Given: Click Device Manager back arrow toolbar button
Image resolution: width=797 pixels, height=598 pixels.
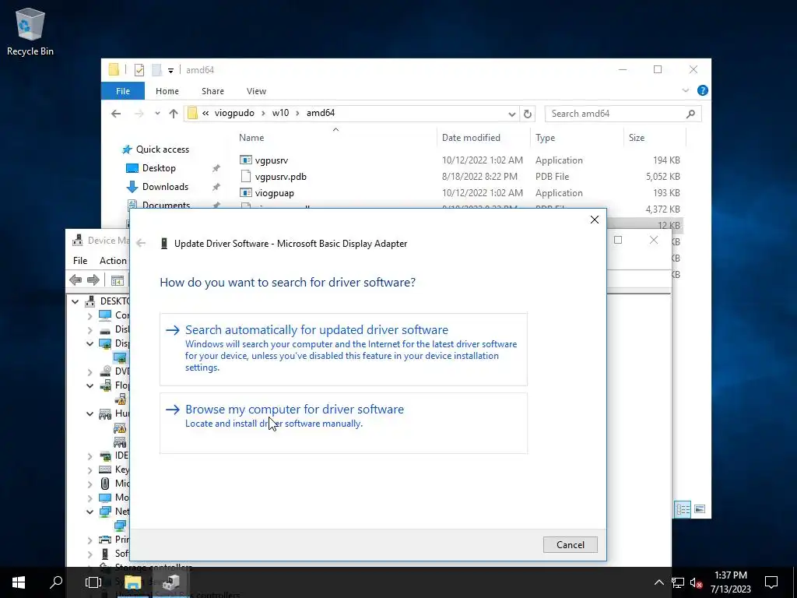Looking at the screenshot, I should click(75, 280).
